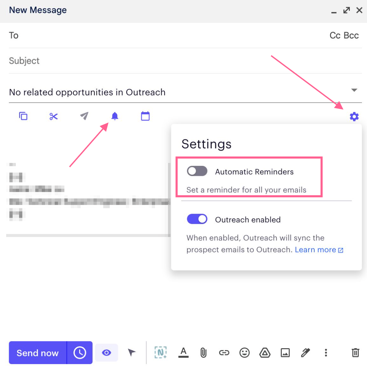Open the calendar meeting icon
Screen dimensions: 367x366
[x=145, y=116]
